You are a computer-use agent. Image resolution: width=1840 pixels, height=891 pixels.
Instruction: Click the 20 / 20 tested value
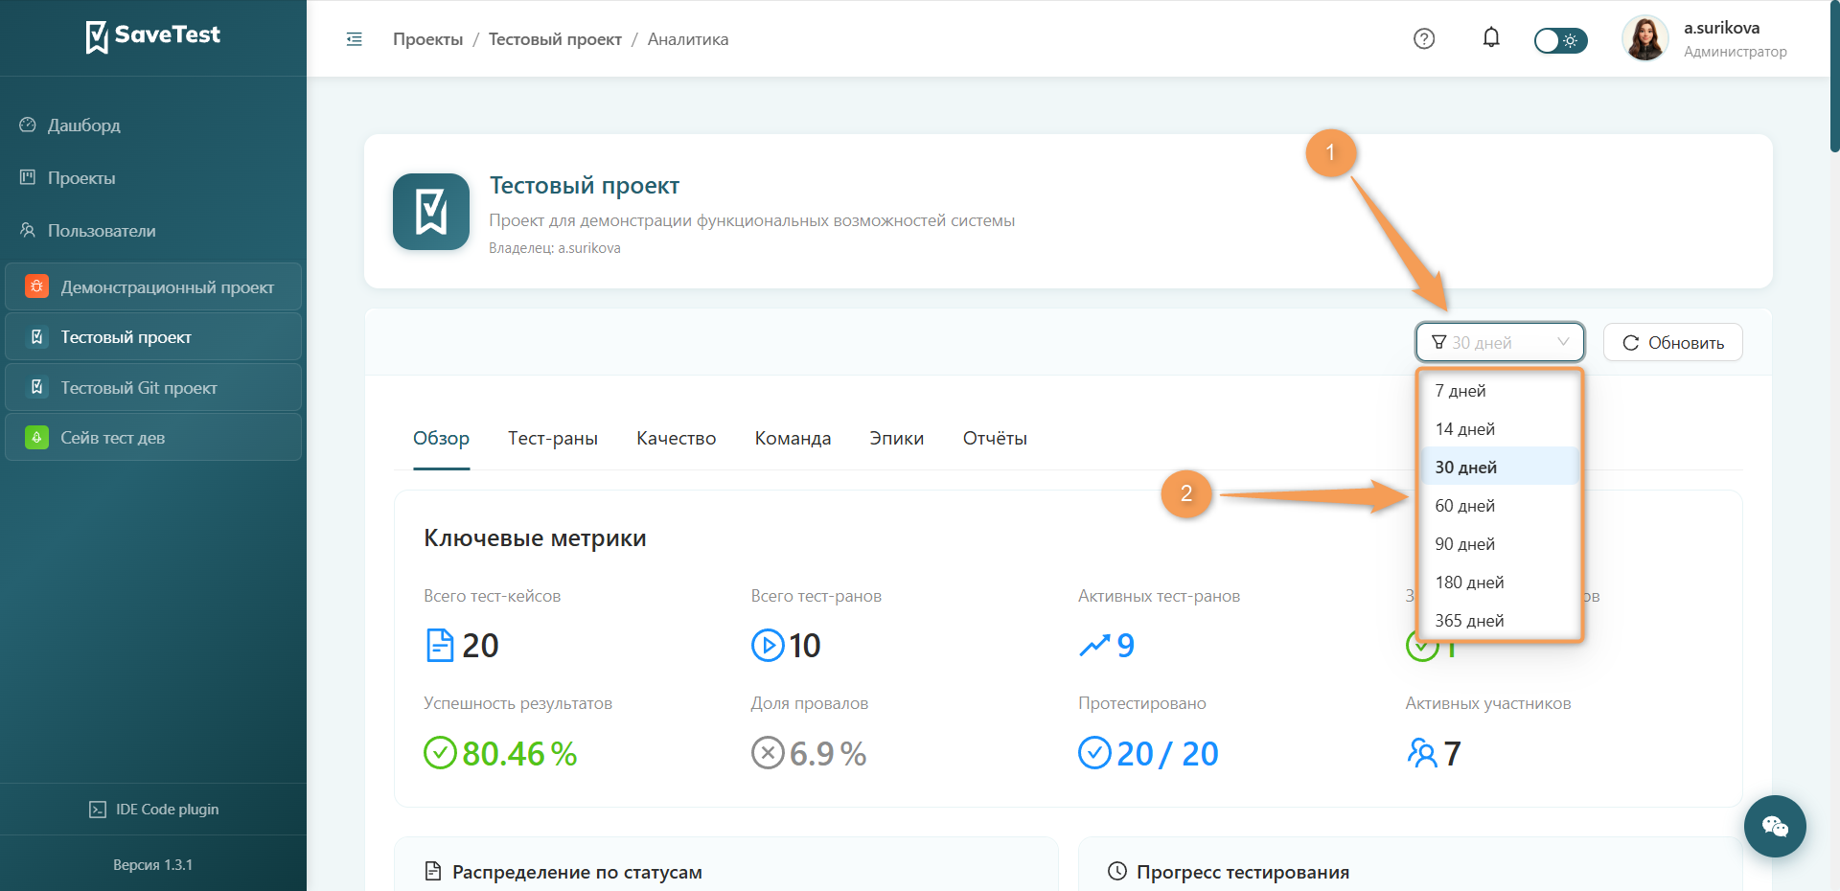click(1167, 754)
